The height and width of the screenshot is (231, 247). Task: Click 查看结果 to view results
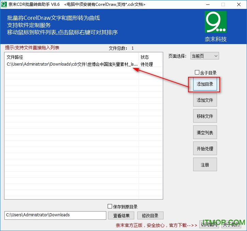[x=121, y=215]
